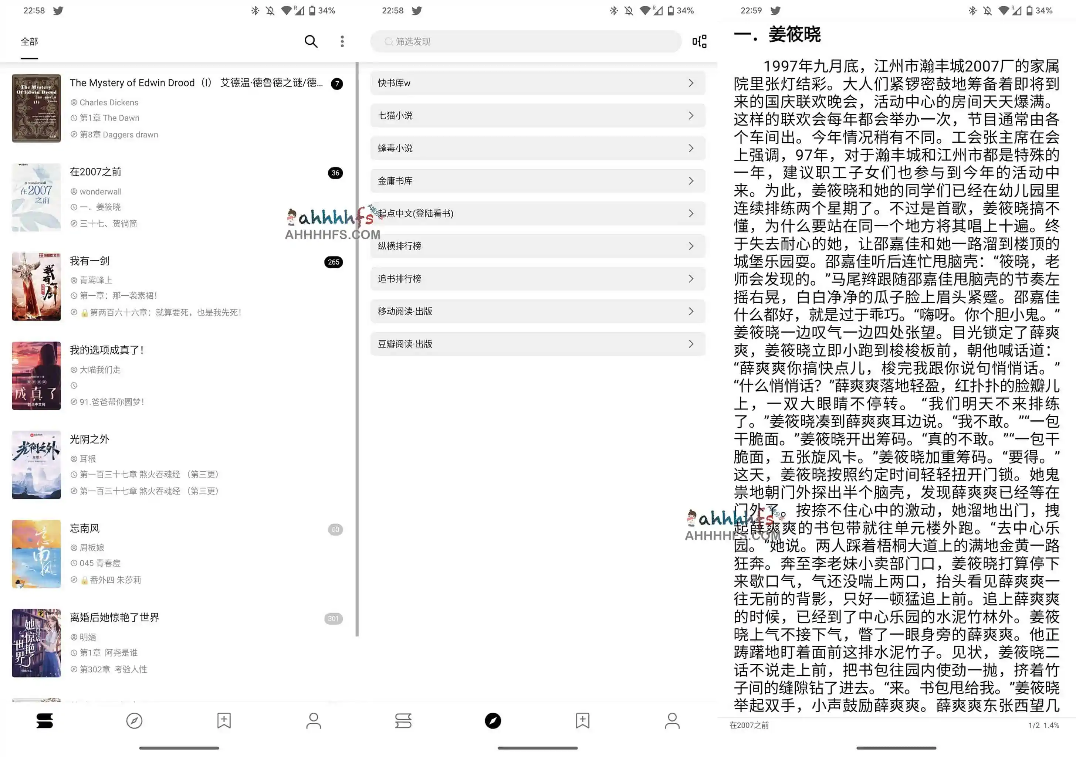Tap the source-group switch icon beside the filter field
The height and width of the screenshot is (757, 1076).
699,41
